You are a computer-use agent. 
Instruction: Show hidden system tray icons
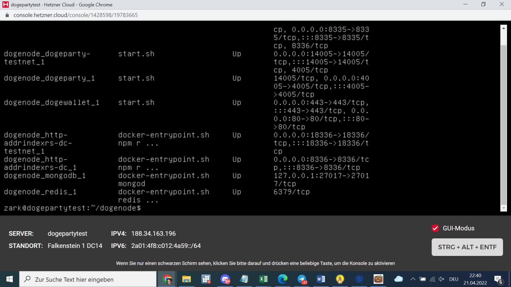(413, 279)
